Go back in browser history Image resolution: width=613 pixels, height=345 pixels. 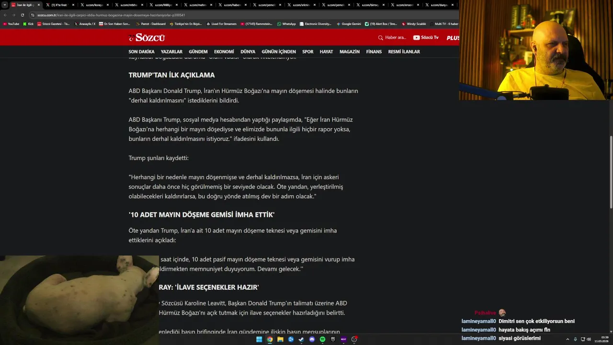pos(5,15)
